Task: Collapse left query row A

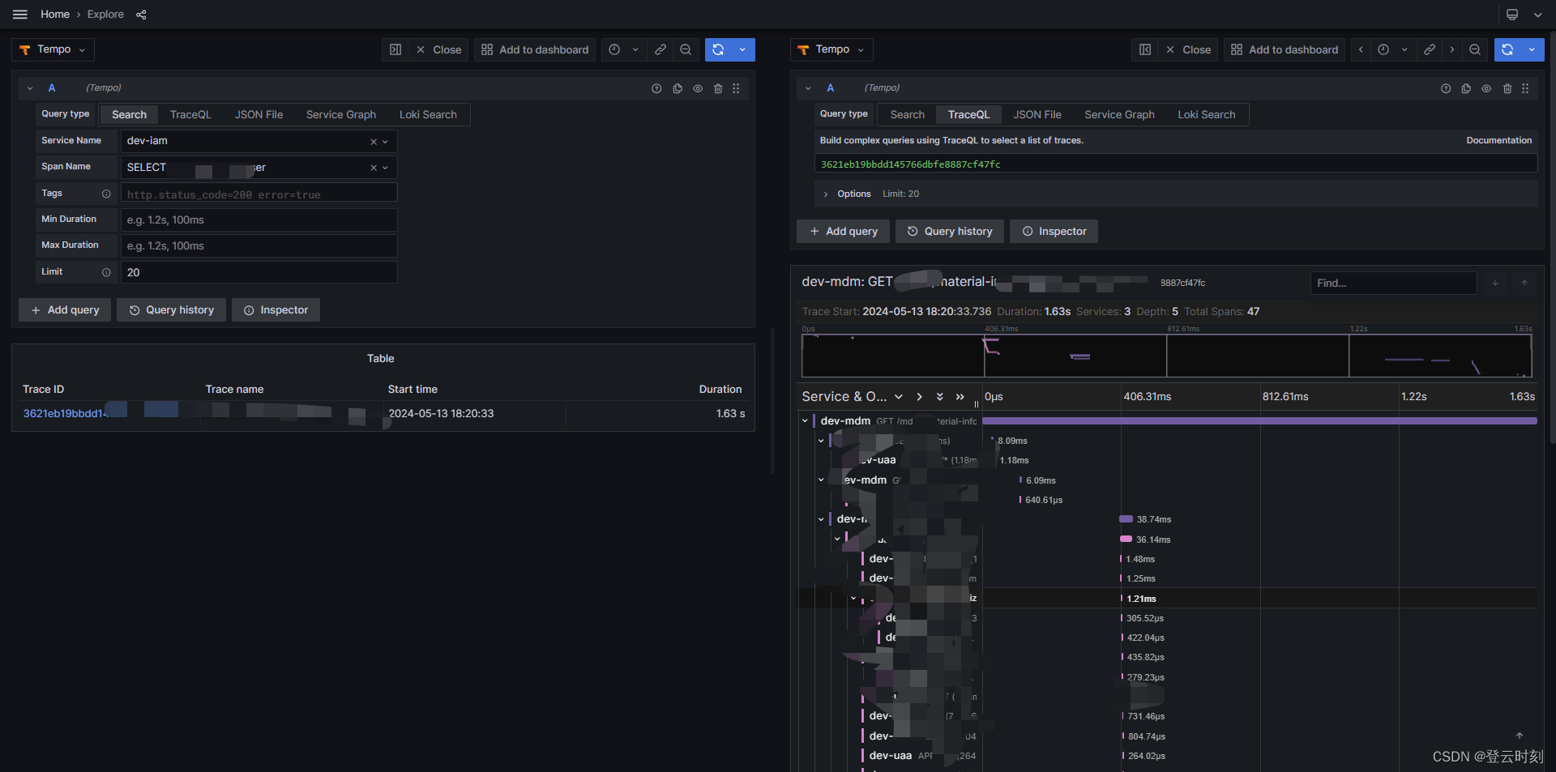Action: (30, 88)
